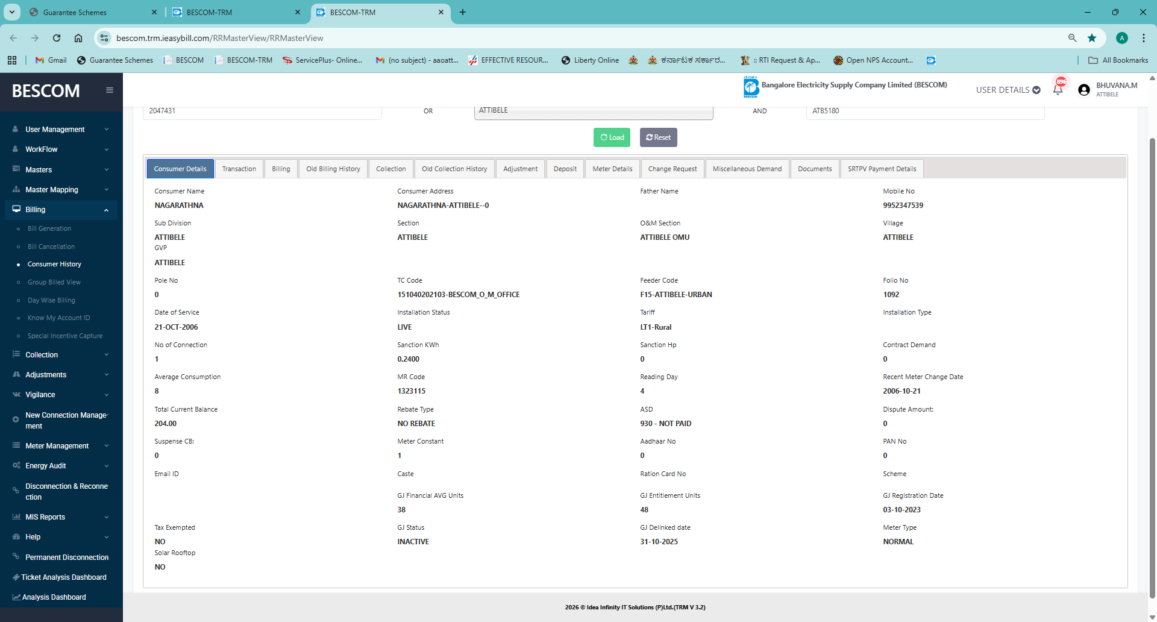Open Chrome's three-dot menu
1157x622 pixels.
1144,38
